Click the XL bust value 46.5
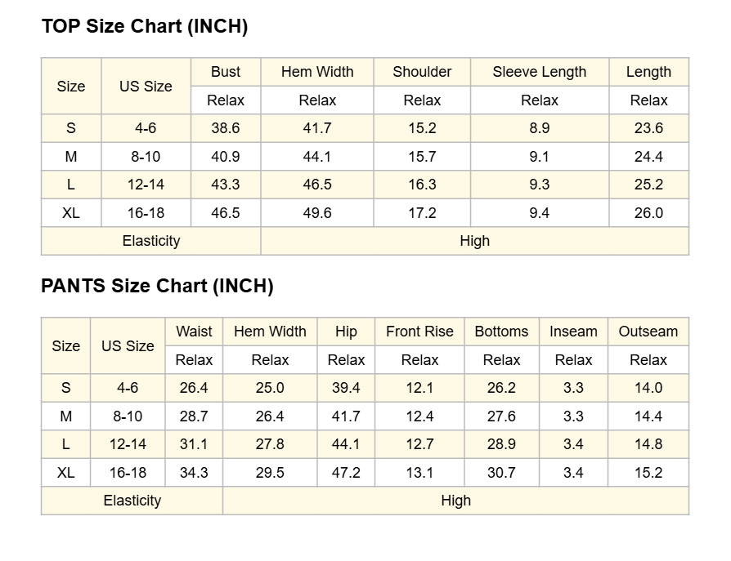Viewport: 731px width, 561px height. click(226, 213)
